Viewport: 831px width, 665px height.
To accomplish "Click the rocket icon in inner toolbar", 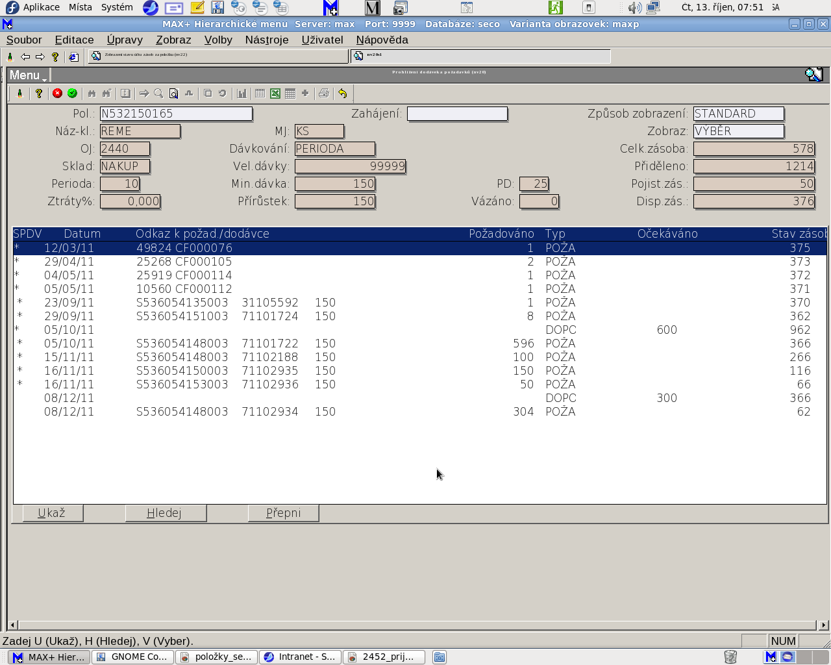I will coord(19,94).
